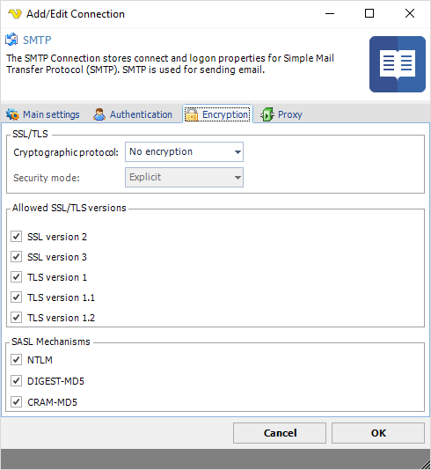Viewport: 431px width, 470px height.
Task: Click the Allowed SSL/TLS versions group title
Action: click(69, 208)
